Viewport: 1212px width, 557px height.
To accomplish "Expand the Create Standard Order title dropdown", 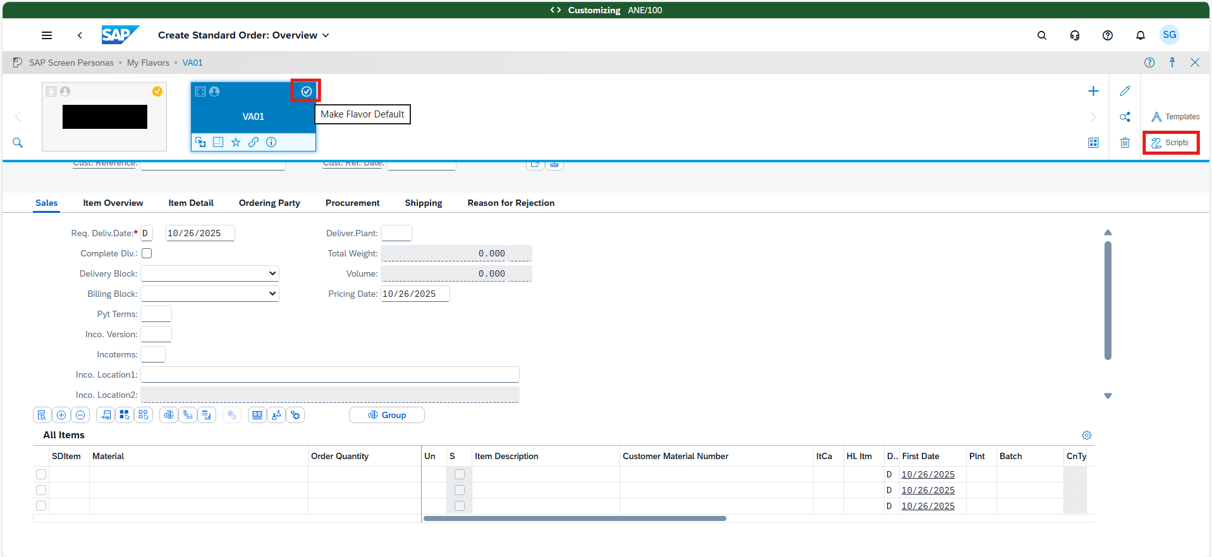I will click(326, 35).
